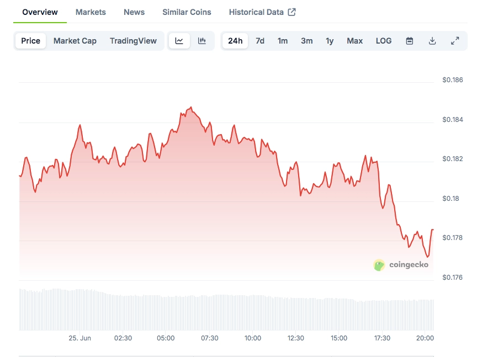Select the line chart view icon

[179, 41]
